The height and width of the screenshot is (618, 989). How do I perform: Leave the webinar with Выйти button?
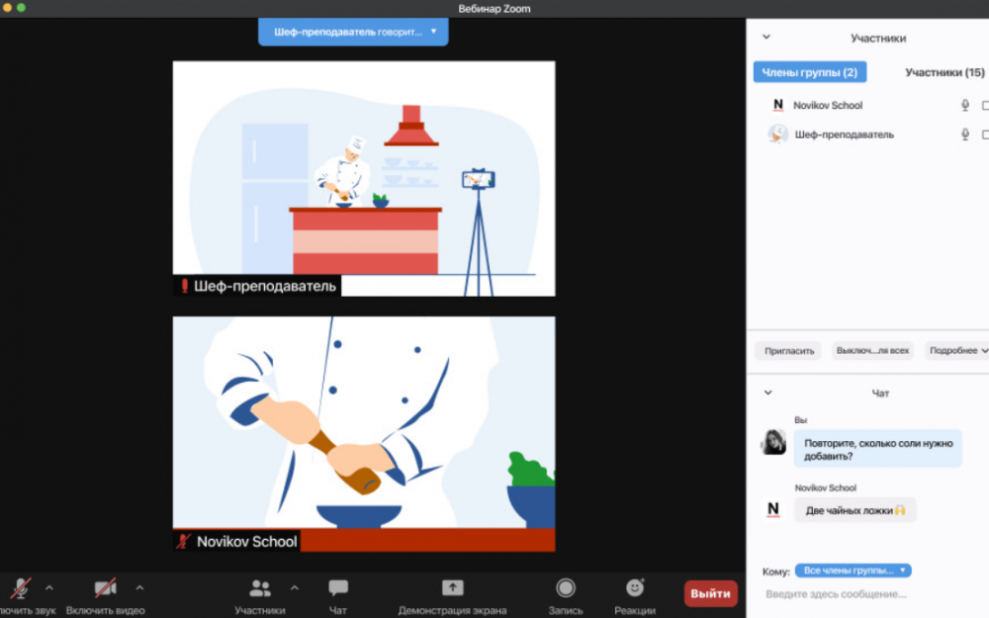(x=711, y=593)
